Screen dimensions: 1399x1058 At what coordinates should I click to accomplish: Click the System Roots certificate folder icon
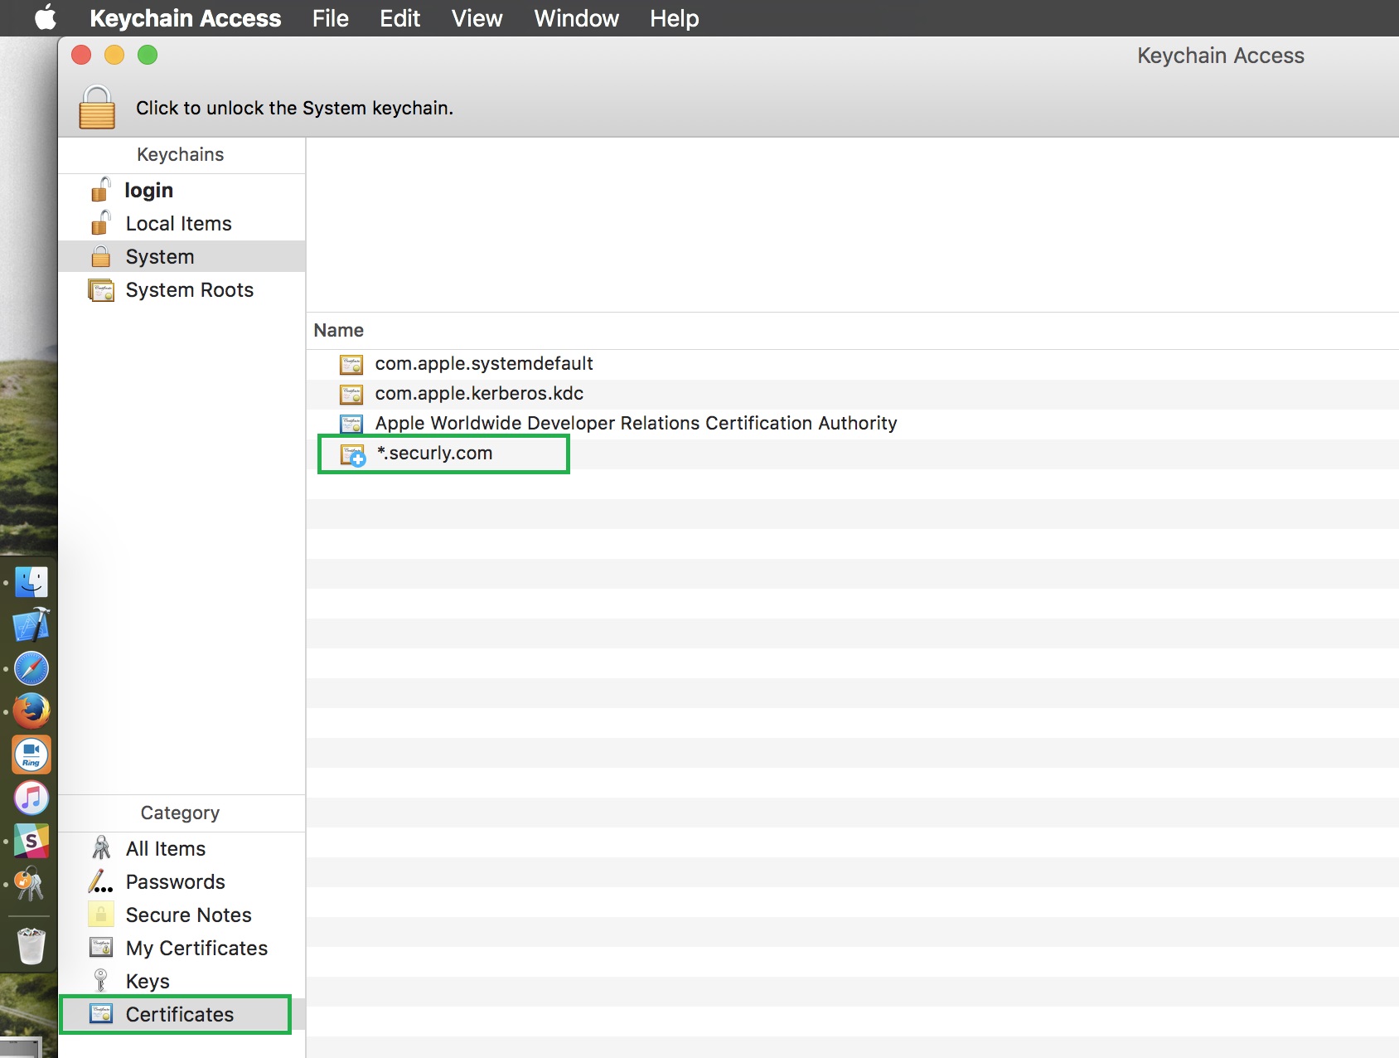[101, 290]
